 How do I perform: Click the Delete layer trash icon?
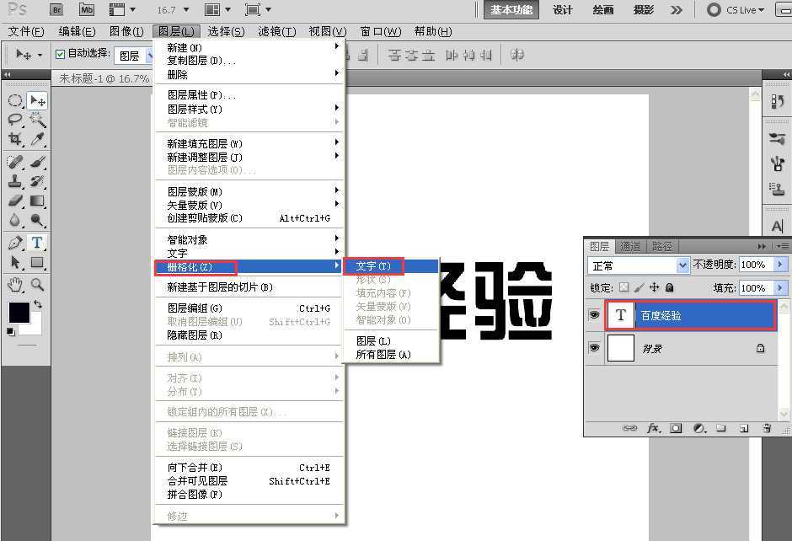click(x=767, y=428)
